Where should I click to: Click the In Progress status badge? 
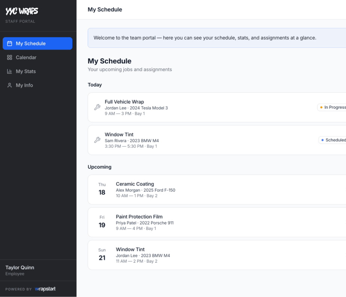click(x=332, y=107)
